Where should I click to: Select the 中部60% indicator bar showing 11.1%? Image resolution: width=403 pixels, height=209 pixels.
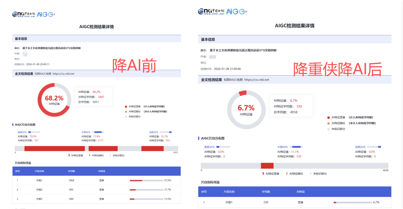[x=297, y=147]
